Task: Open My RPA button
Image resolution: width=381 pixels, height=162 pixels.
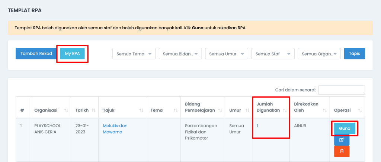Action: (73, 53)
